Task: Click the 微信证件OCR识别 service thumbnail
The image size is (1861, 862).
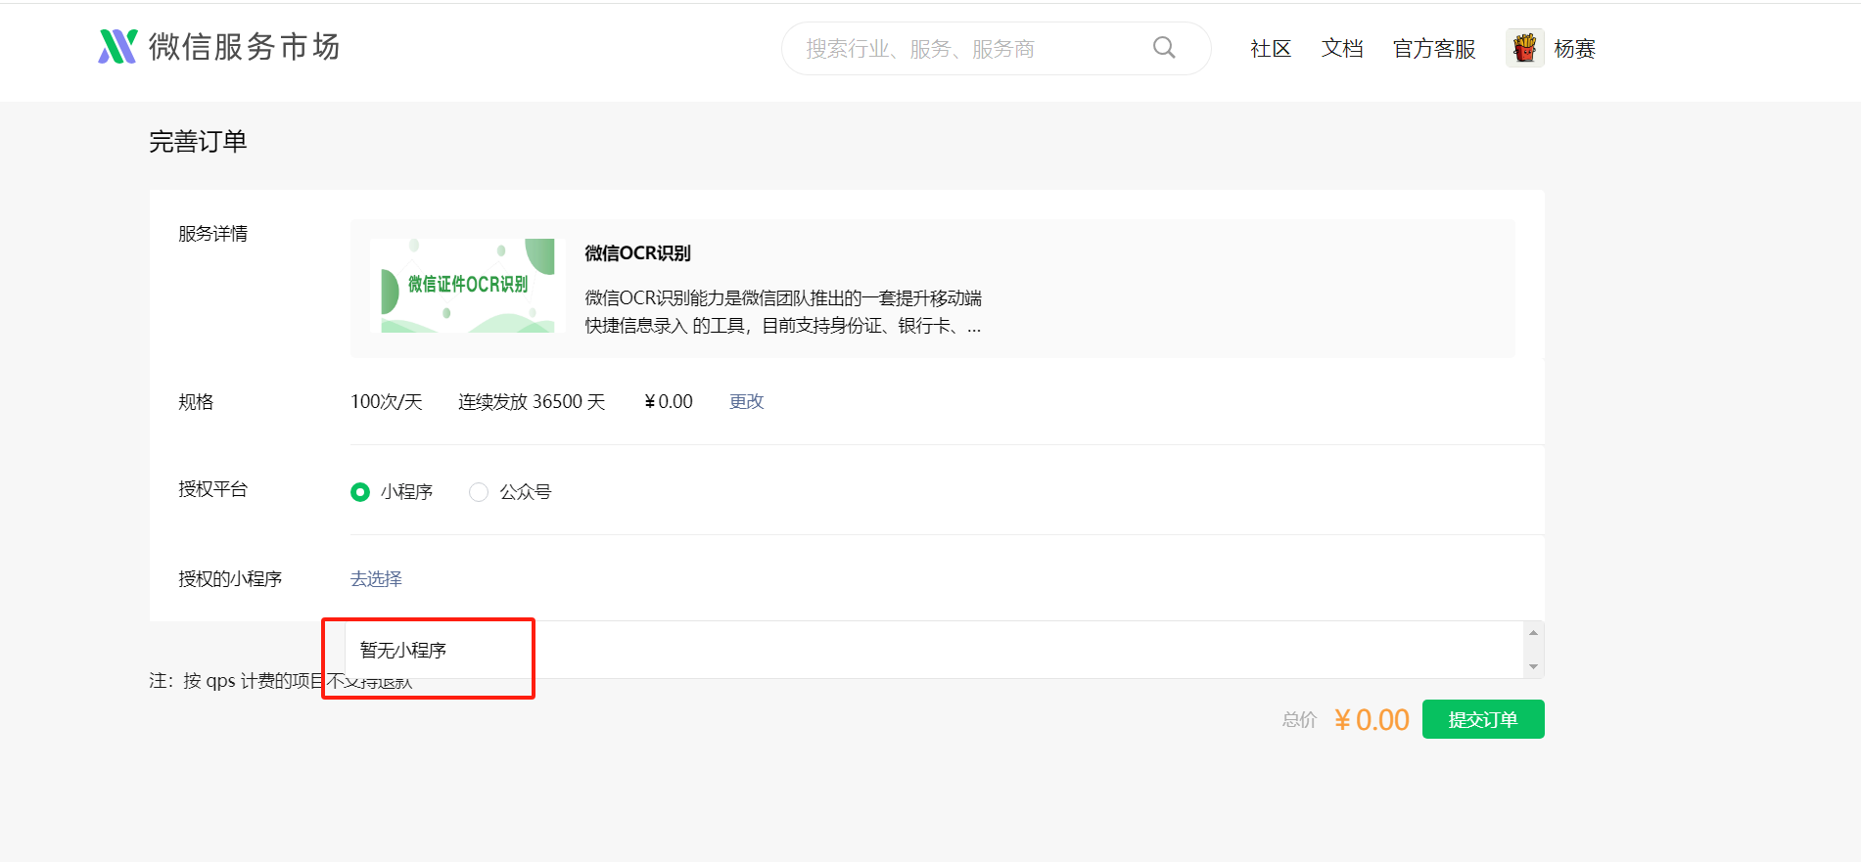Action: (468, 286)
